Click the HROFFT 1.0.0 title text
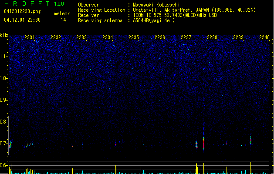The image size is (274, 174). (x=34, y=3)
